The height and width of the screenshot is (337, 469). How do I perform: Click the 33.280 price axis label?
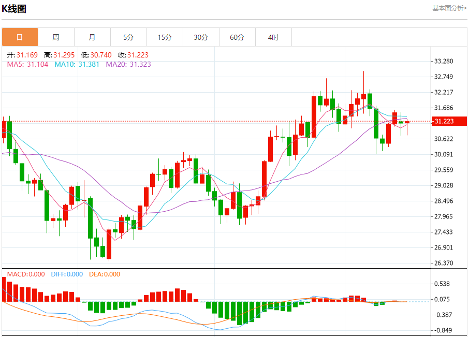coord(444,61)
